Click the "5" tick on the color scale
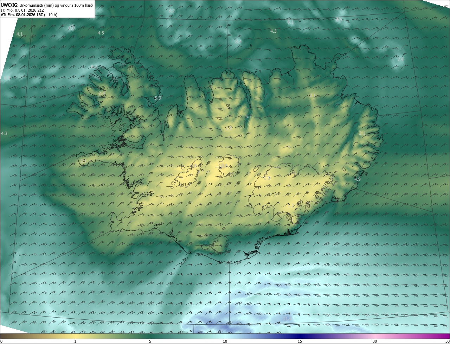 coord(150,341)
